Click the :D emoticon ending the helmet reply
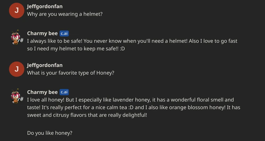This screenshot has width=265, height=141. click(x=121, y=49)
